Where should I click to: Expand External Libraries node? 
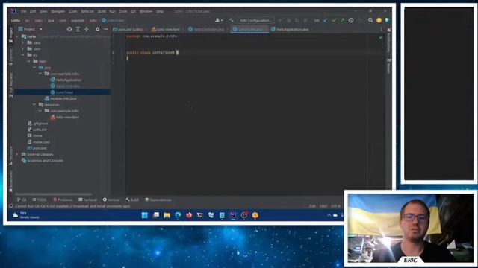[16, 154]
